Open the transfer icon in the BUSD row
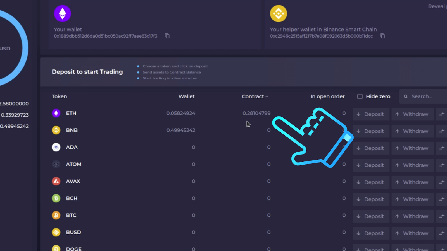 pyautogui.click(x=442, y=233)
